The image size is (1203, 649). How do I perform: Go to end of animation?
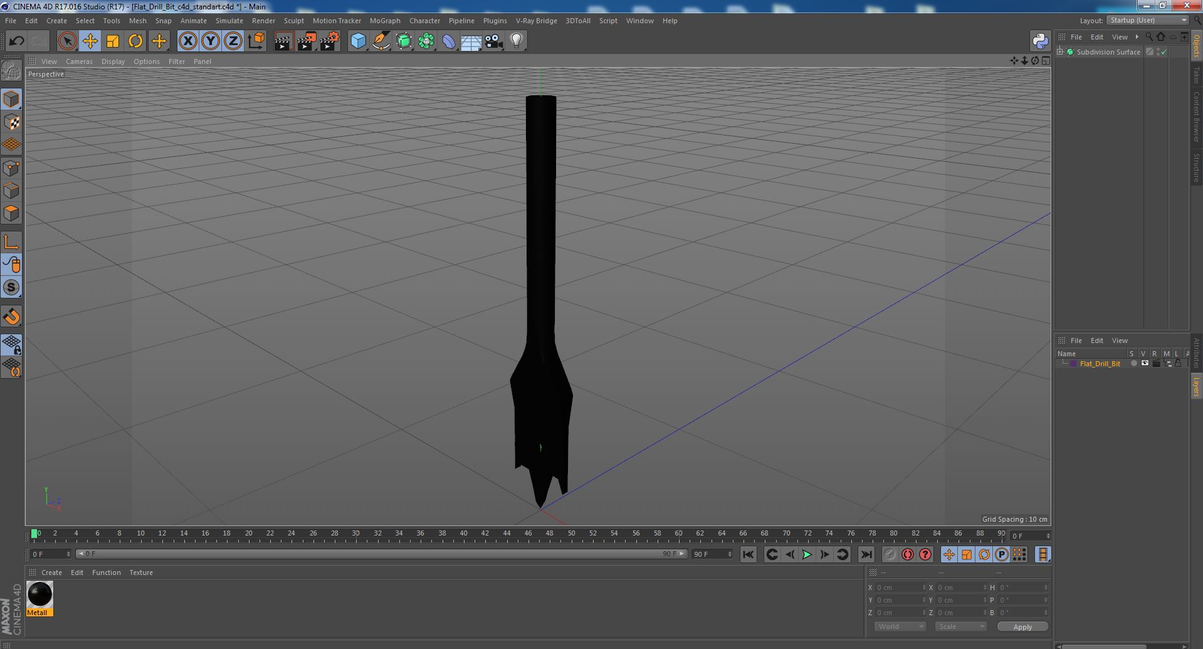pos(866,554)
